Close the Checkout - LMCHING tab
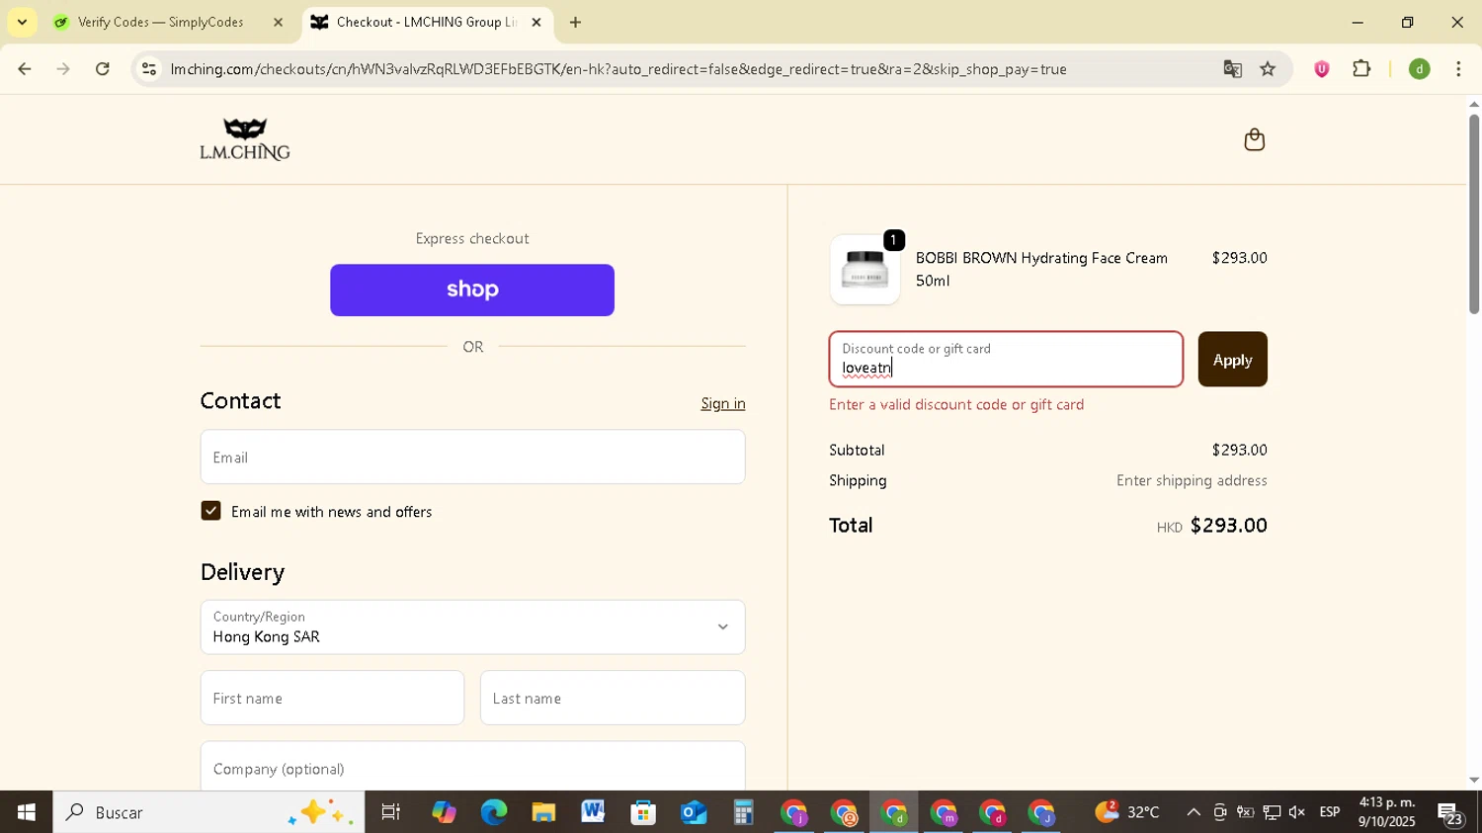This screenshot has height=833, width=1482. [536, 22]
